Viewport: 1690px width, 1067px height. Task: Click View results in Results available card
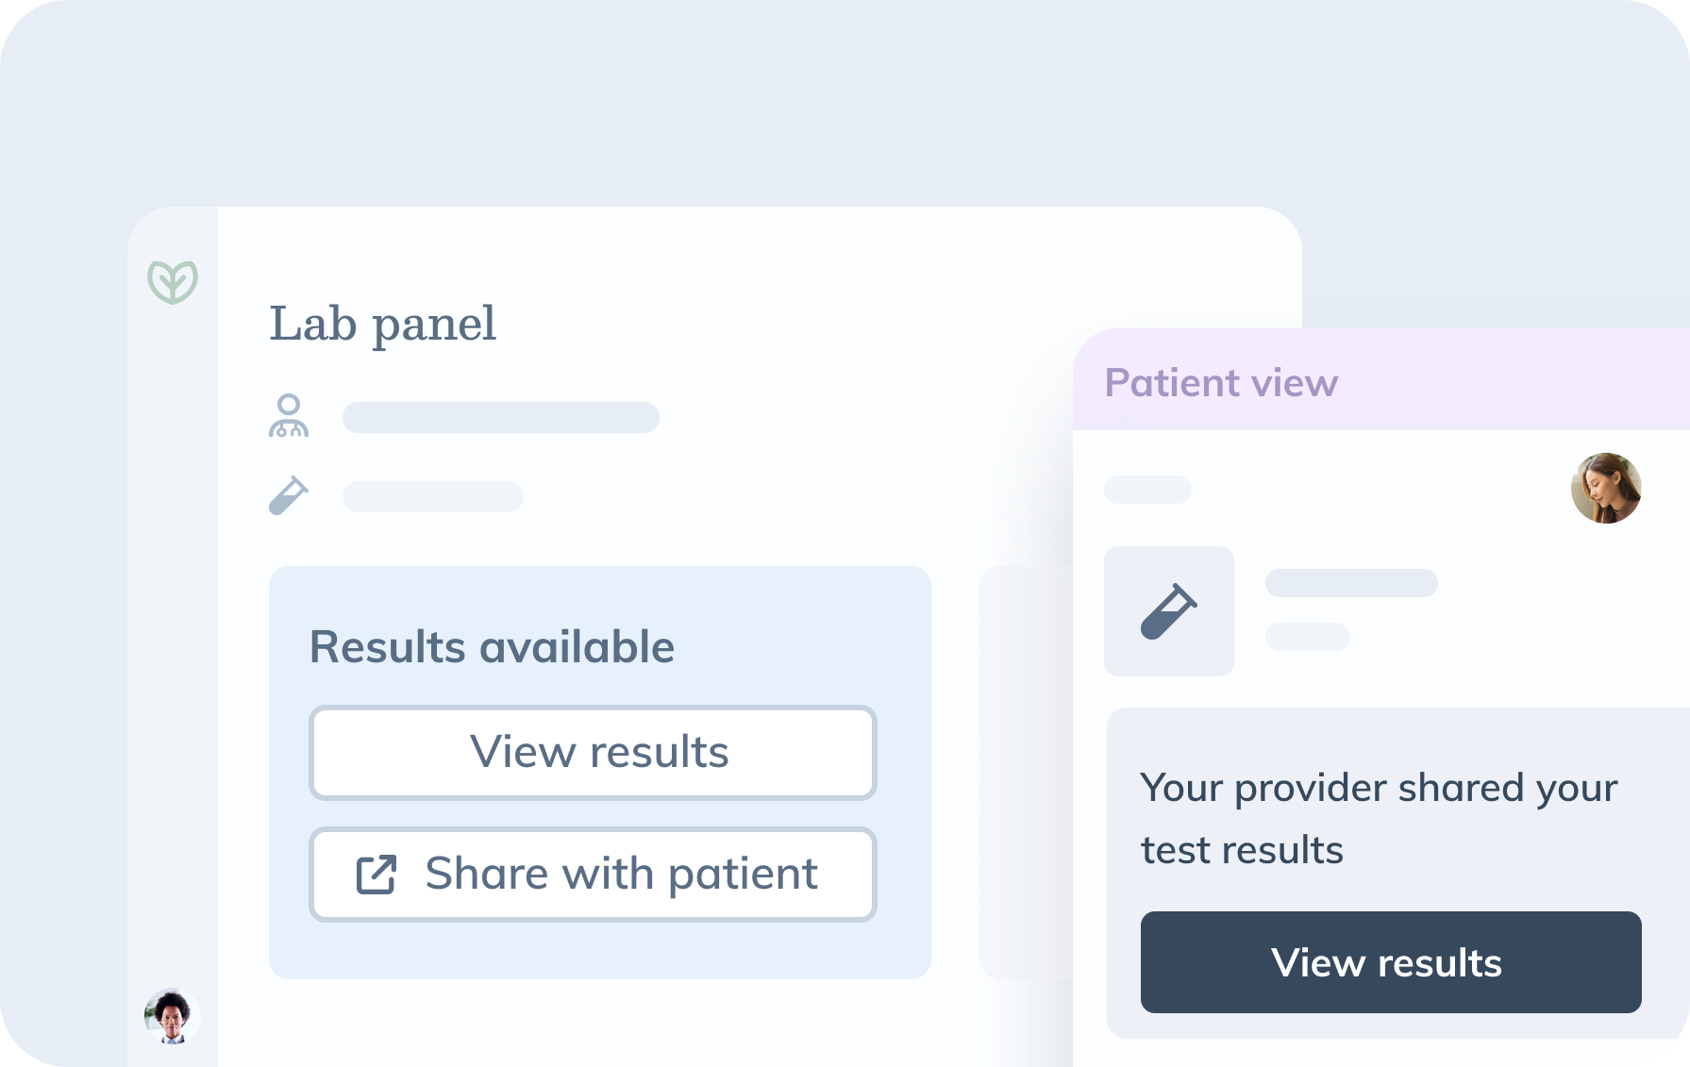594,753
